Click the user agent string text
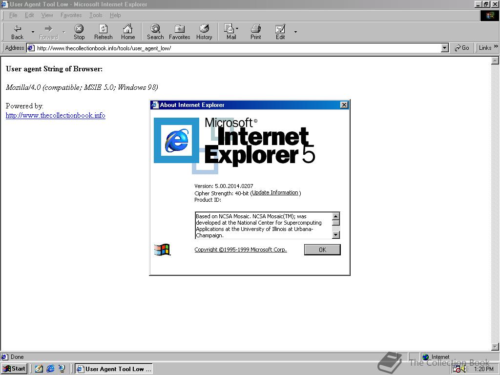Image resolution: width=500 pixels, height=375 pixels. click(82, 87)
